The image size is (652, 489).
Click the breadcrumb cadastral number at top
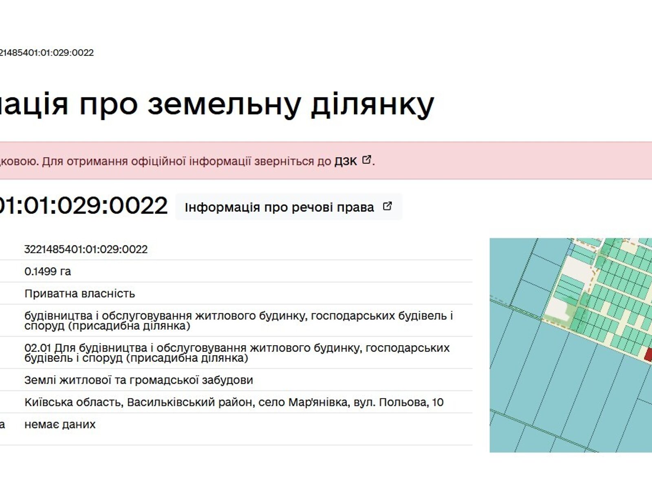click(x=46, y=53)
